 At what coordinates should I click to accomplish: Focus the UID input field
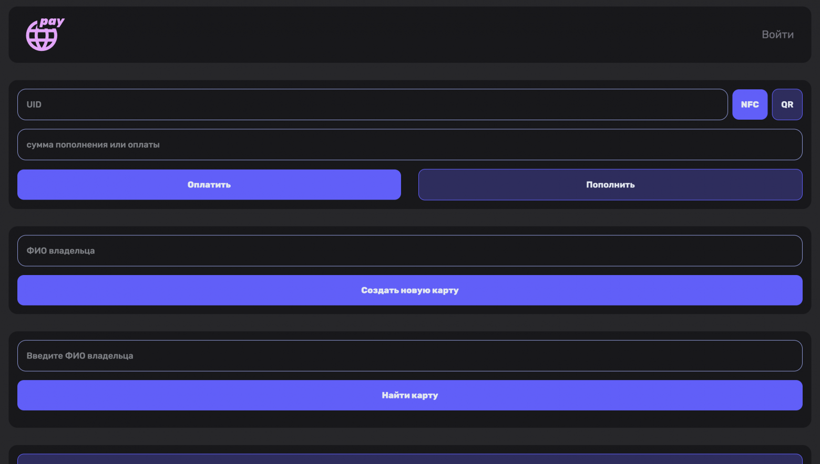pyautogui.click(x=373, y=104)
